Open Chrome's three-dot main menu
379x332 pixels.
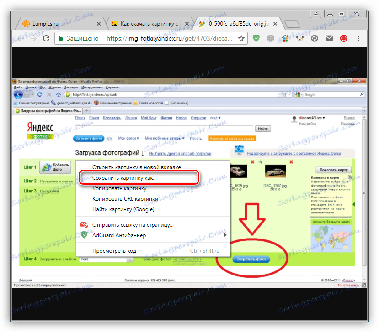point(358,38)
